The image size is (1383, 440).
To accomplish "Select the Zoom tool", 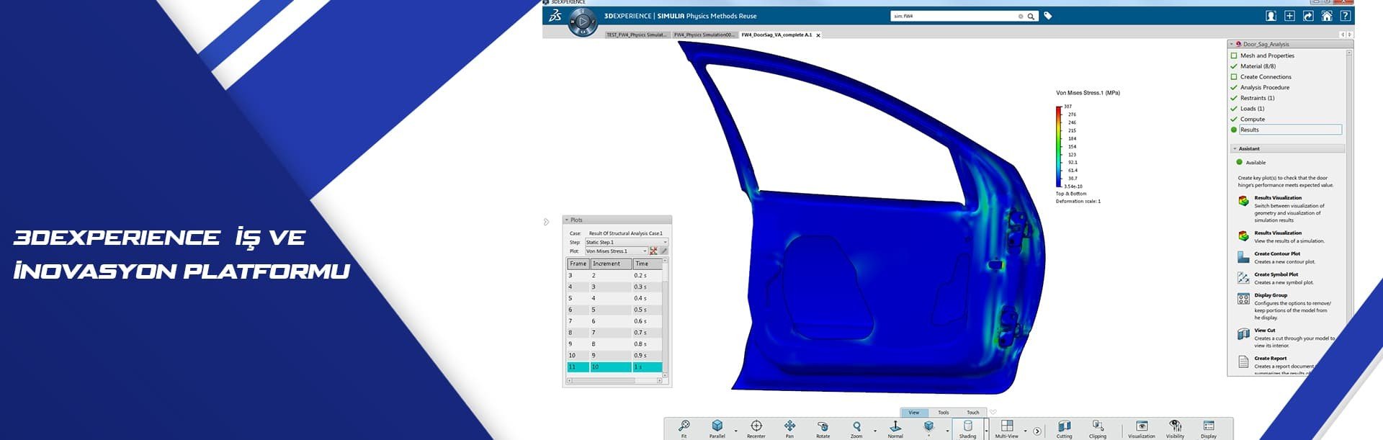I will (x=856, y=429).
